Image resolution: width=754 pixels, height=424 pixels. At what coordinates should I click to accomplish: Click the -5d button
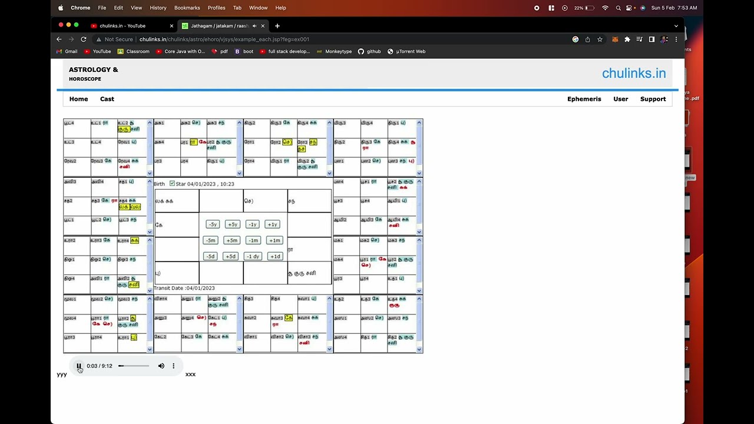(x=210, y=256)
